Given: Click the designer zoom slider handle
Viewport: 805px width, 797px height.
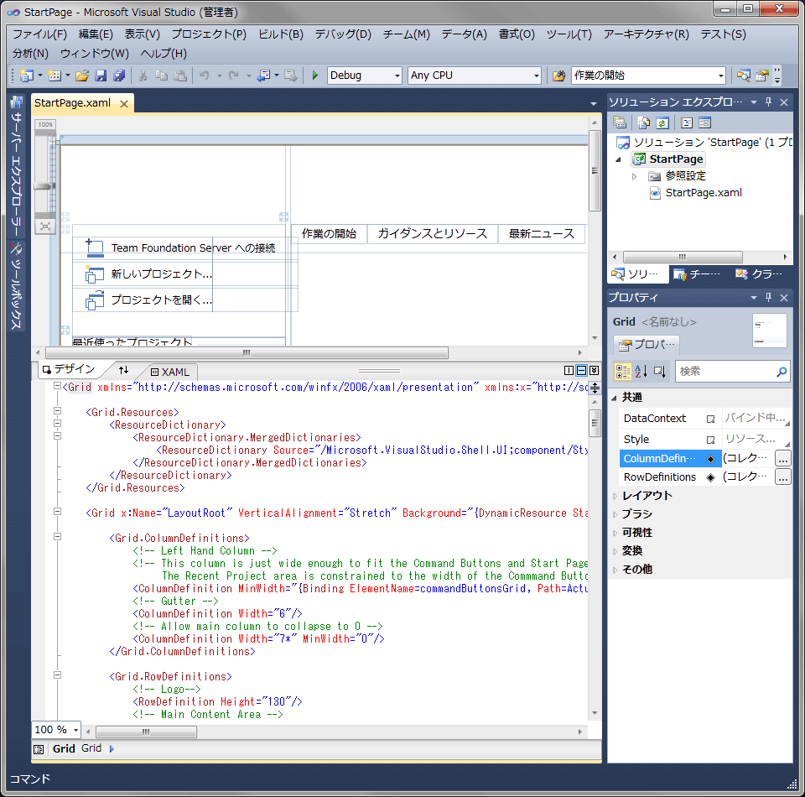Looking at the screenshot, I should click(x=44, y=186).
